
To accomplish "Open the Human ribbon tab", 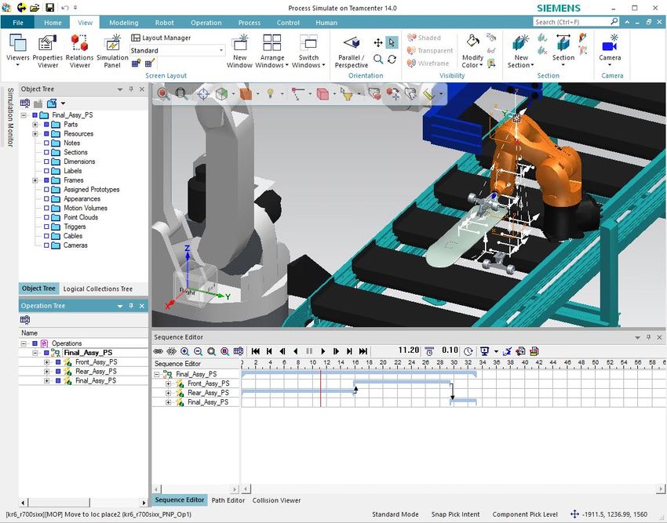I will point(326,23).
